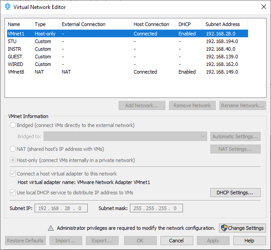The image size is (271, 250).
Task: Click subnet address 192.168.40.0
Action: pyautogui.click(x=221, y=49)
